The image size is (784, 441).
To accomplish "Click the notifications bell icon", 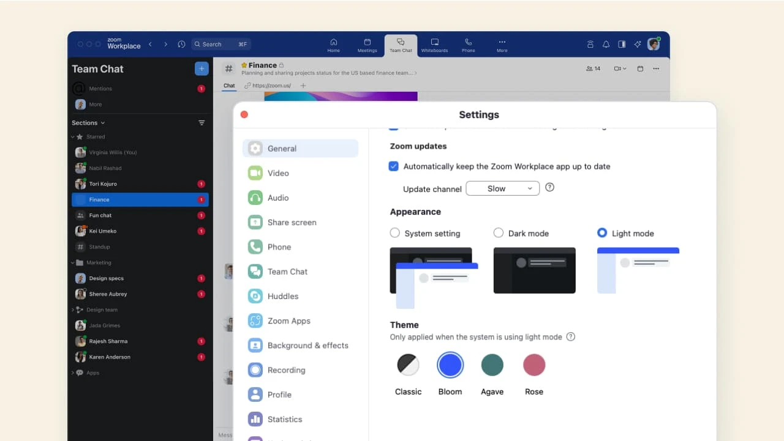I will (606, 44).
